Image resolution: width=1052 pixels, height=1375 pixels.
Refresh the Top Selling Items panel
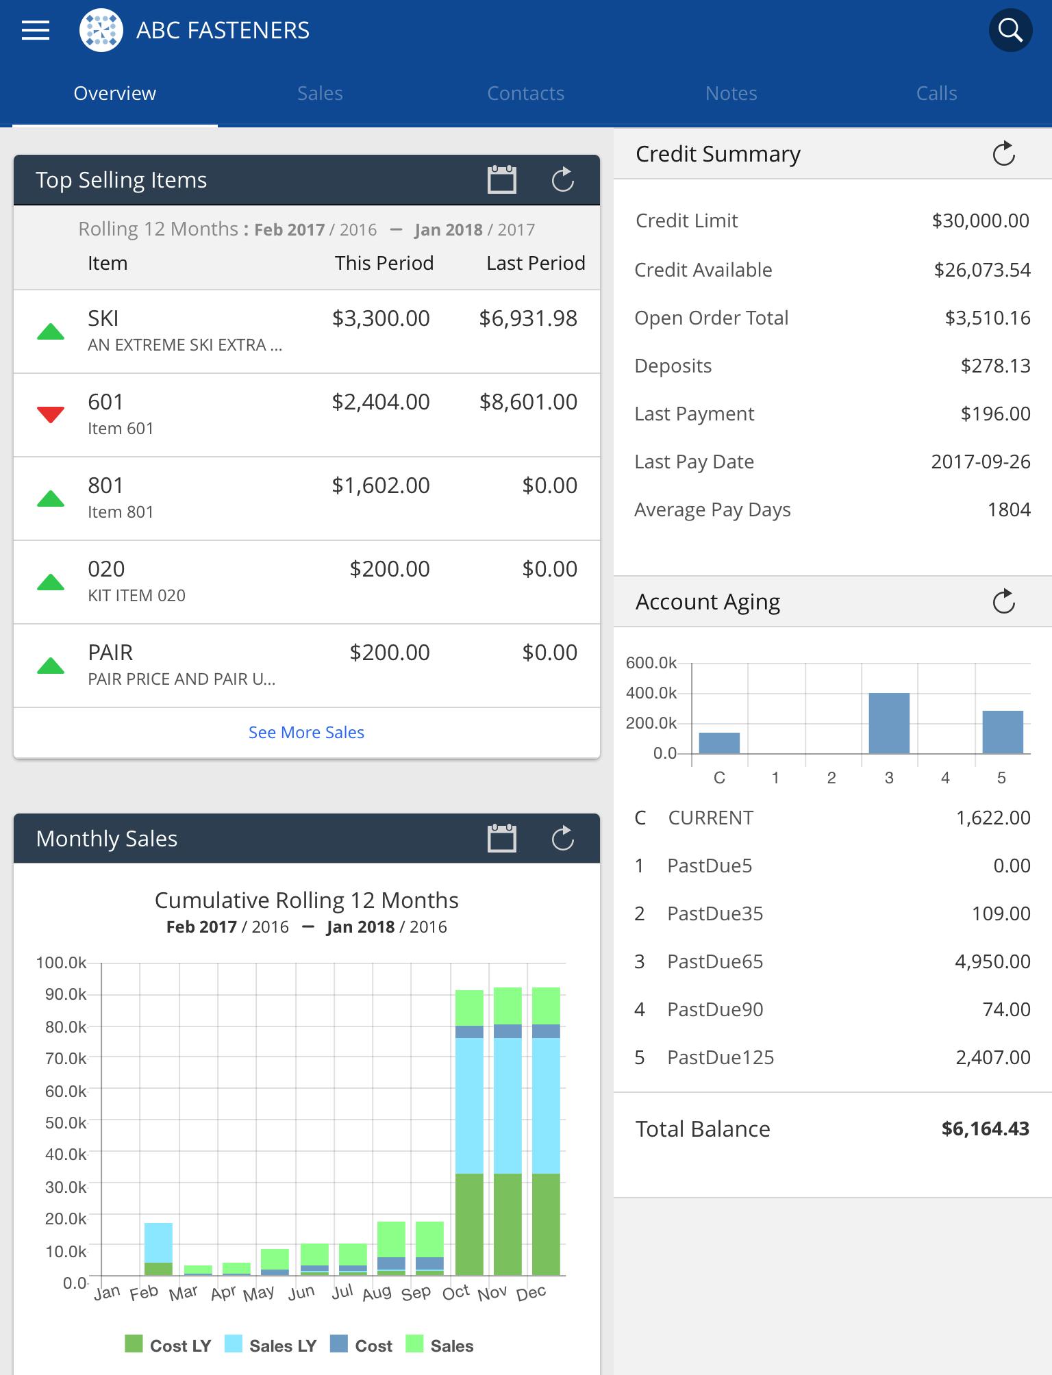pyautogui.click(x=563, y=180)
